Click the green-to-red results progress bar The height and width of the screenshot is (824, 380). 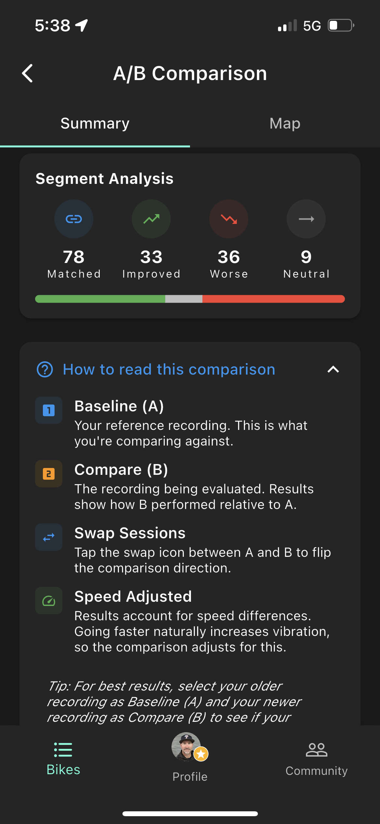[x=190, y=299]
